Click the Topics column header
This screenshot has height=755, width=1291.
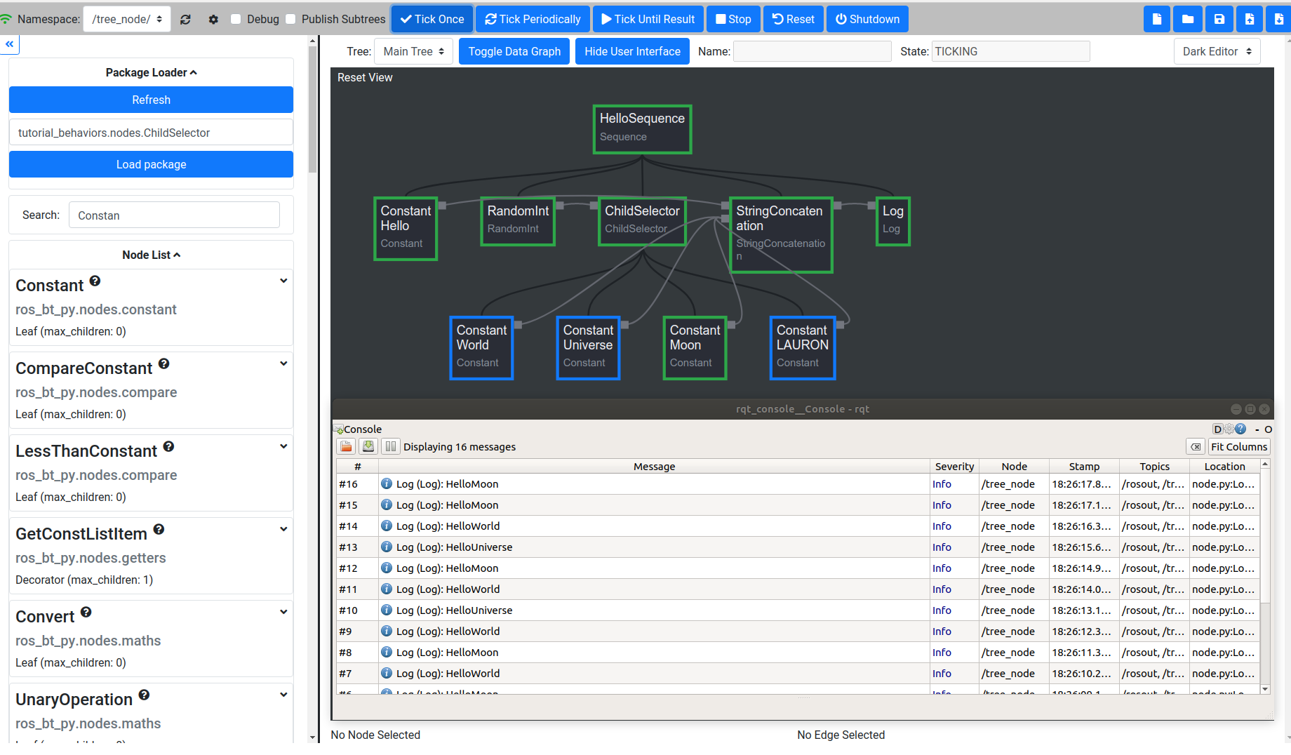click(1154, 467)
